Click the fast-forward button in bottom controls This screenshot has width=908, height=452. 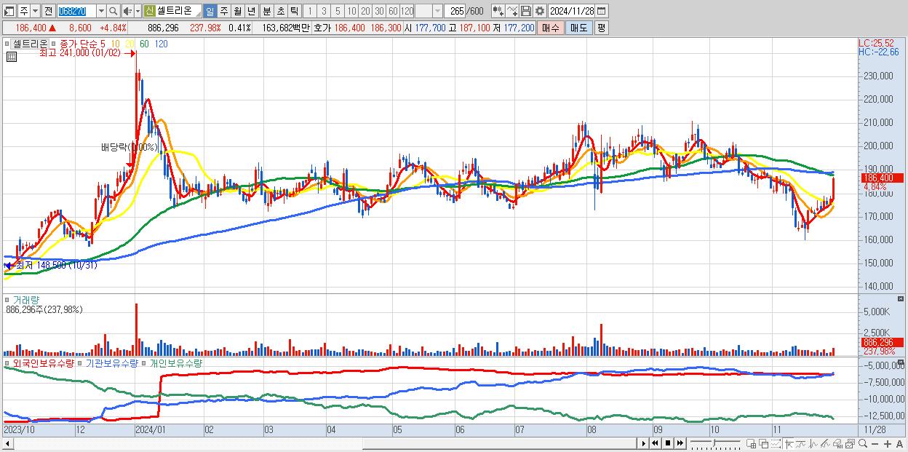[680, 443]
